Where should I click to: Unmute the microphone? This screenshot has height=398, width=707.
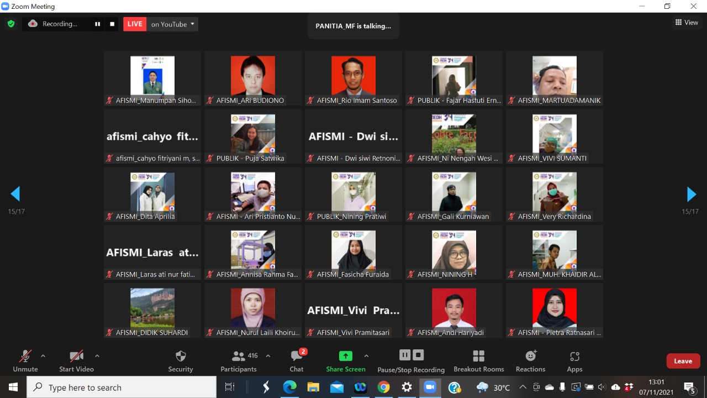pos(25,361)
